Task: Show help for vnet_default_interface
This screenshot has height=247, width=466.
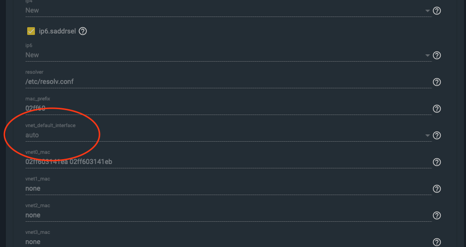Action: coord(436,135)
